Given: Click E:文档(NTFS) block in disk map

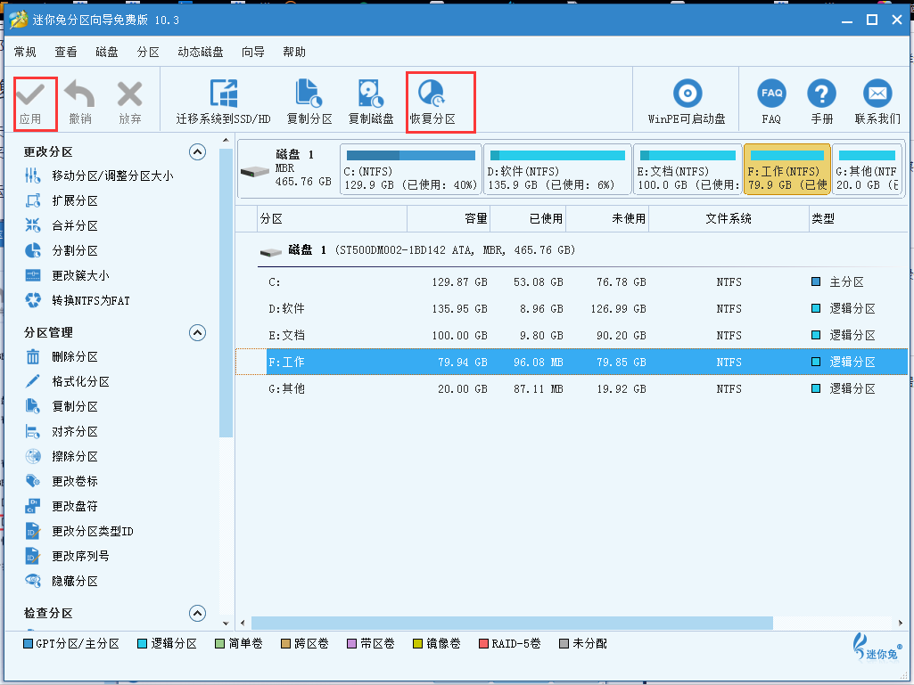Looking at the screenshot, I should tap(688, 169).
